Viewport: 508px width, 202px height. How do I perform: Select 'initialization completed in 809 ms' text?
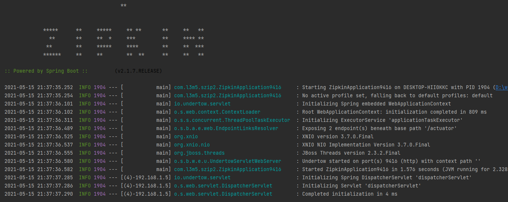click(436, 112)
